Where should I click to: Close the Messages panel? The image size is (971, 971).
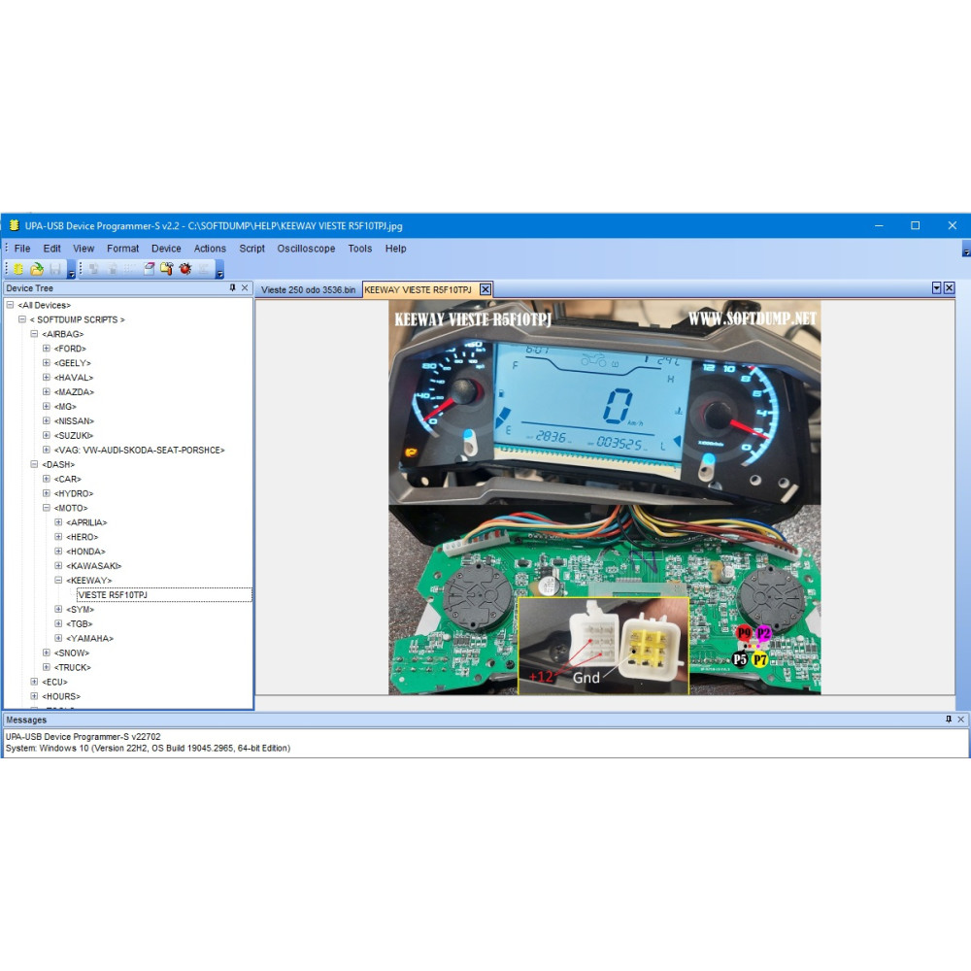[960, 719]
